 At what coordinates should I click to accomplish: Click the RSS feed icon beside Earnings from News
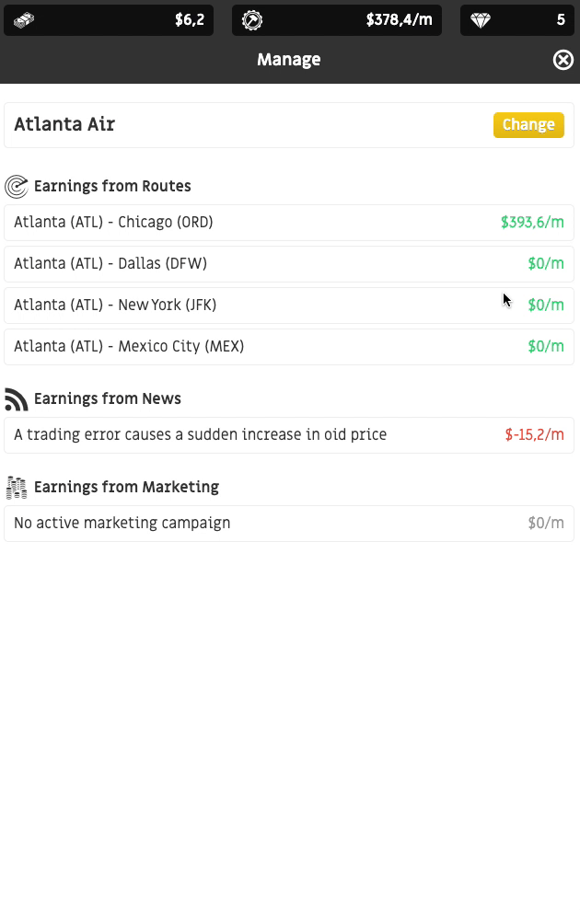coord(17,399)
